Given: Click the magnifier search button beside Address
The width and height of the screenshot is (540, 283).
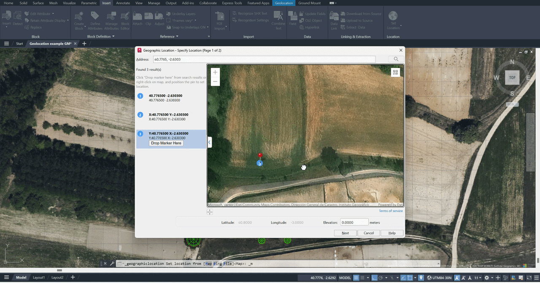Looking at the screenshot, I should pyautogui.click(x=396, y=59).
